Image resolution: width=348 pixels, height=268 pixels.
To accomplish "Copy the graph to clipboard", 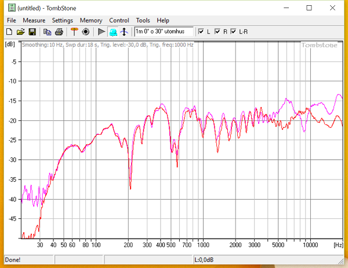I will 47,32.
